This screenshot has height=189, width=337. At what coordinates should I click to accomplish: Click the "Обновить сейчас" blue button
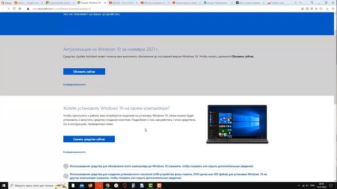(84, 71)
